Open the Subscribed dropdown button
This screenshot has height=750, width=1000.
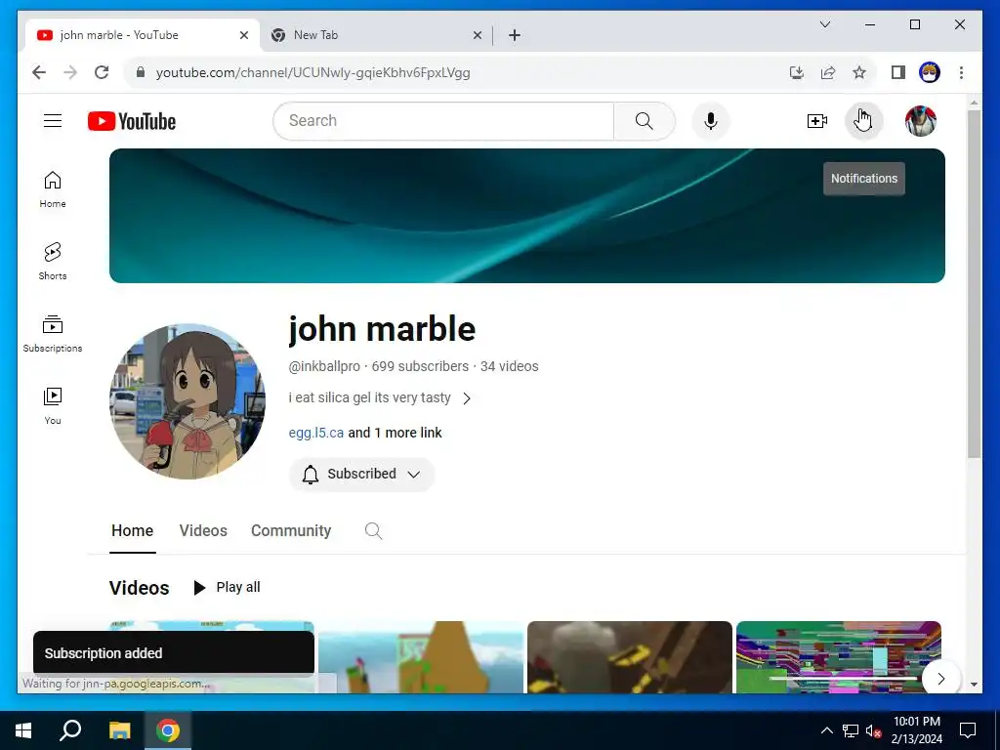[361, 474]
